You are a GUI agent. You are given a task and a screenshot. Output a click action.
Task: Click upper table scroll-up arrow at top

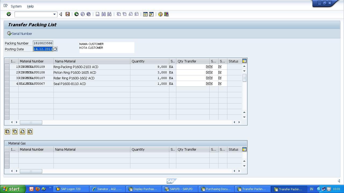pyautogui.click(x=244, y=66)
